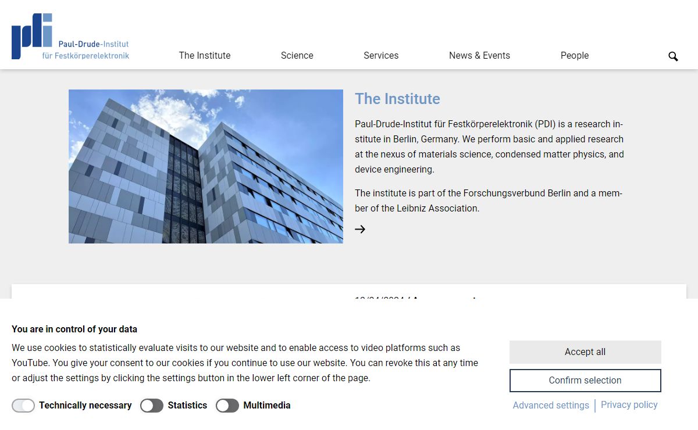Viewport: 698px width, 430px height.
Task: Click the institute building photo
Action: click(206, 166)
